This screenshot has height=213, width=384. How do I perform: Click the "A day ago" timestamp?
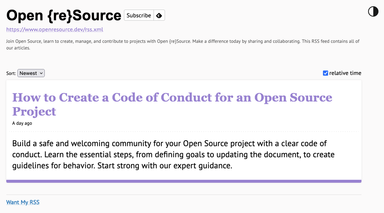click(x=22, y=123)
